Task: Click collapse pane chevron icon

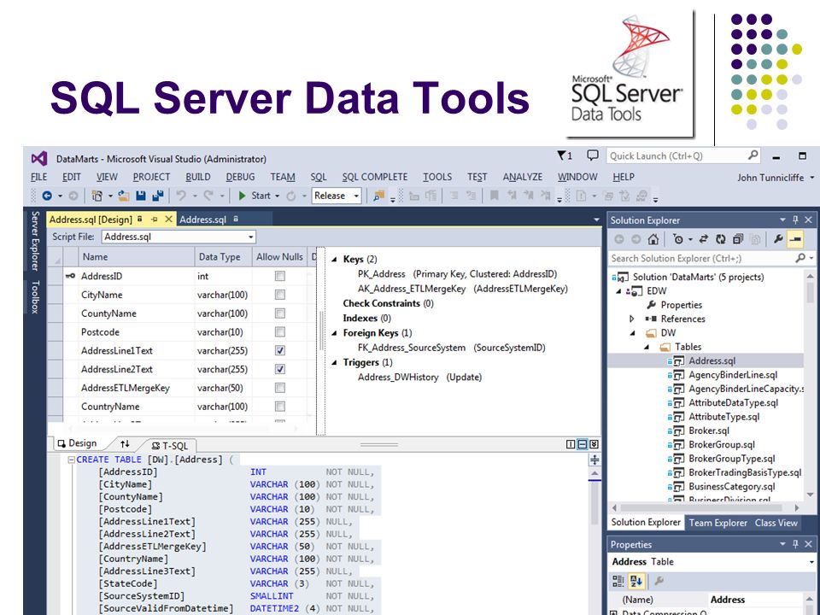Action: [x=594, y=444]
